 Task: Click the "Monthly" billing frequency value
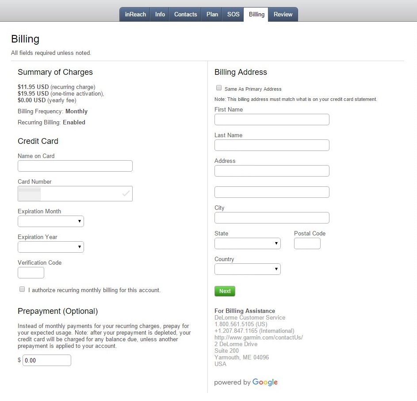[77, 111]
